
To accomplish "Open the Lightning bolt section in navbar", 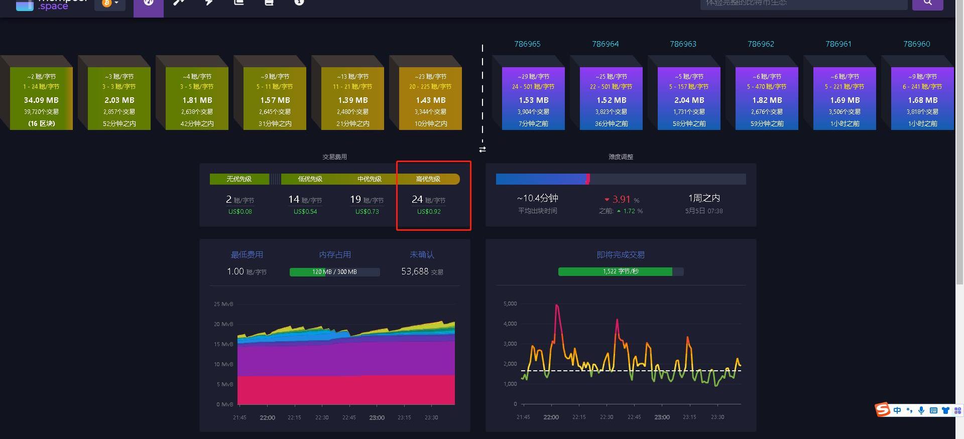I will (x=208, y=3).
